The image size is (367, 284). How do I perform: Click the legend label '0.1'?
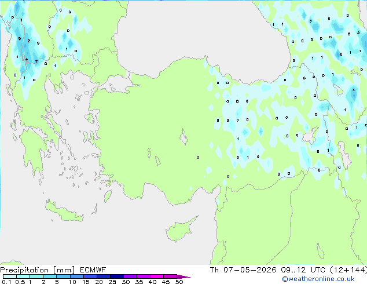pos(6,282)
